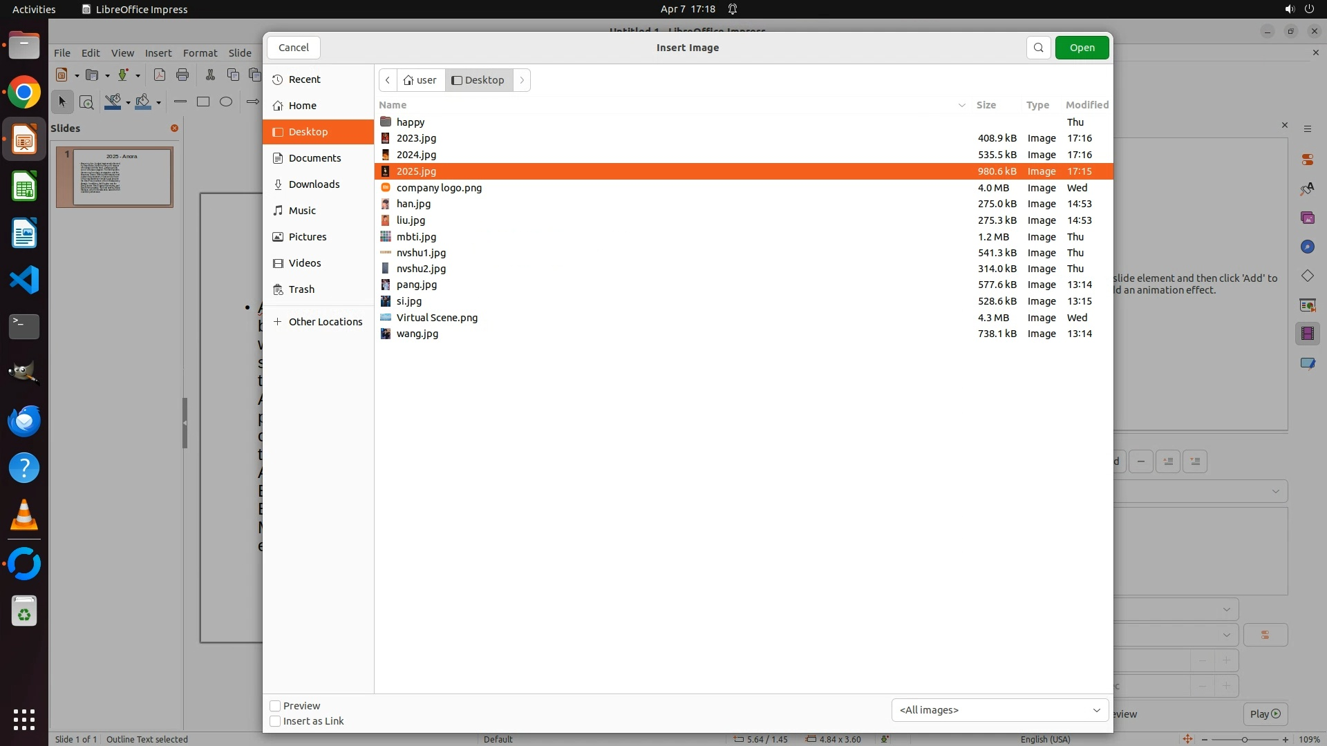Image resolution: width=1327 pixels, height=746 pixels.
Task: Open Google Chrome from the dock
Action: tap(24, 93)
